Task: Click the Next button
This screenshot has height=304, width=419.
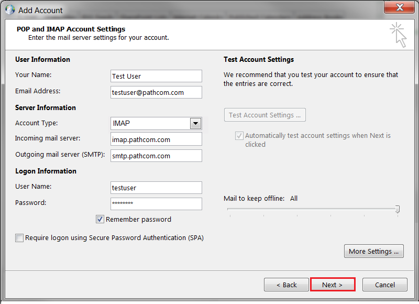Action: pyautogui.click(x=333, y=285)
